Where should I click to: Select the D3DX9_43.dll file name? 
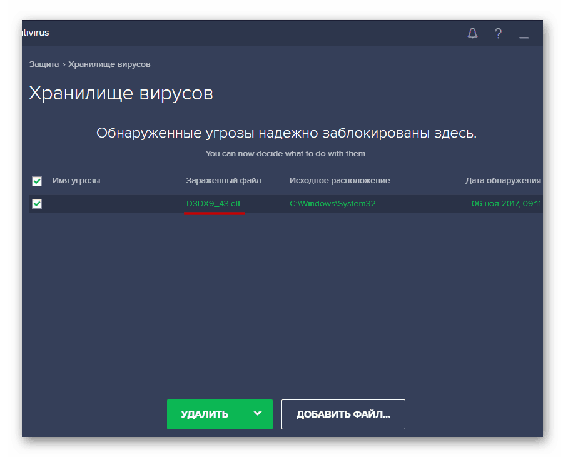pos(213,204)
